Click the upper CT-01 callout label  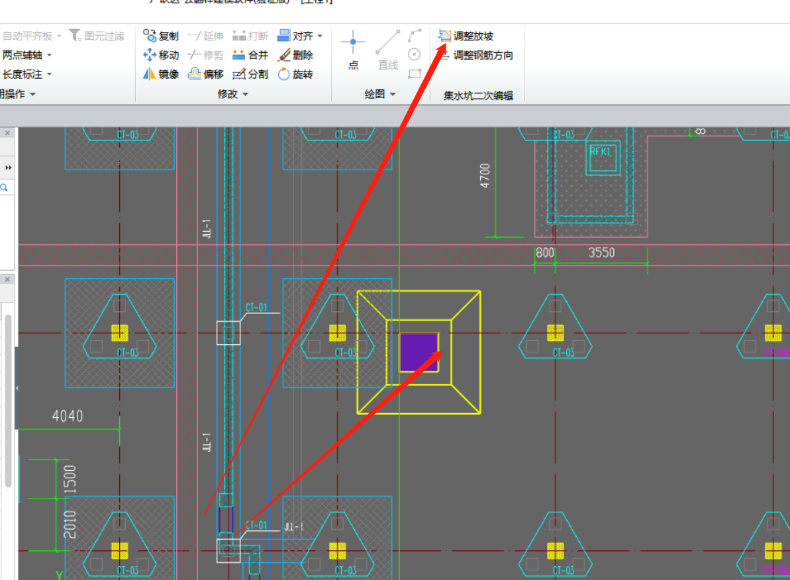click(256, 307)
